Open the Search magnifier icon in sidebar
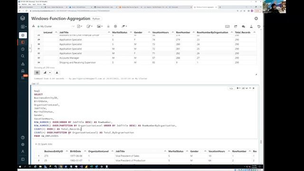Screen dimensions: 304x171 coord(23,56)
